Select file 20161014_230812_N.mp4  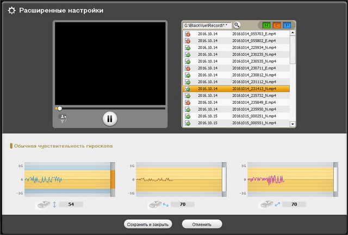(x=236, y=75)
